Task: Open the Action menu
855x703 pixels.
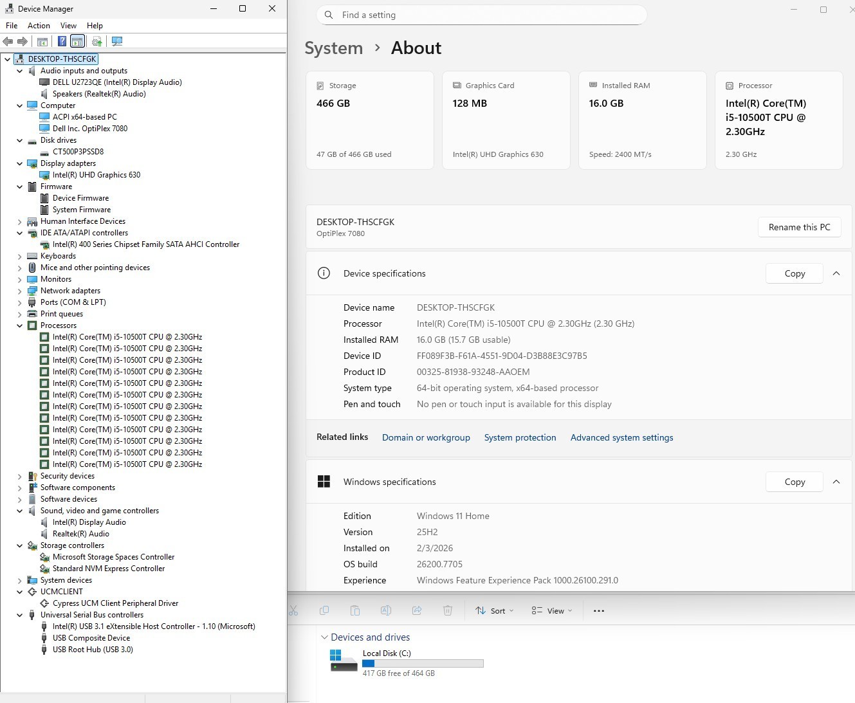Action: pos(39,26)
